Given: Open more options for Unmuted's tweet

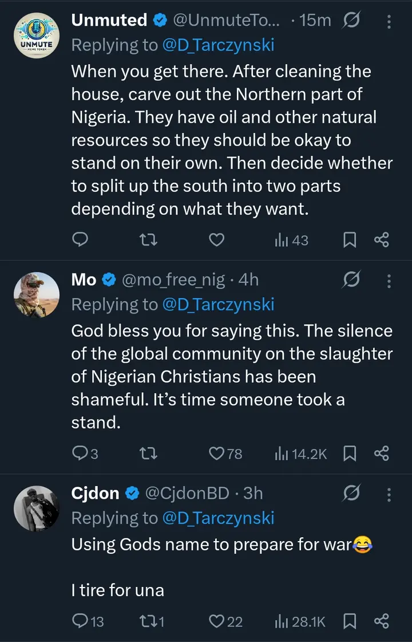Looking at the screenshot, I should pos(389,22).
